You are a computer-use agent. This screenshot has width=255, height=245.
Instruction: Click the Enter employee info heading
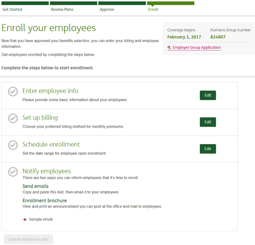coord(50,91)
